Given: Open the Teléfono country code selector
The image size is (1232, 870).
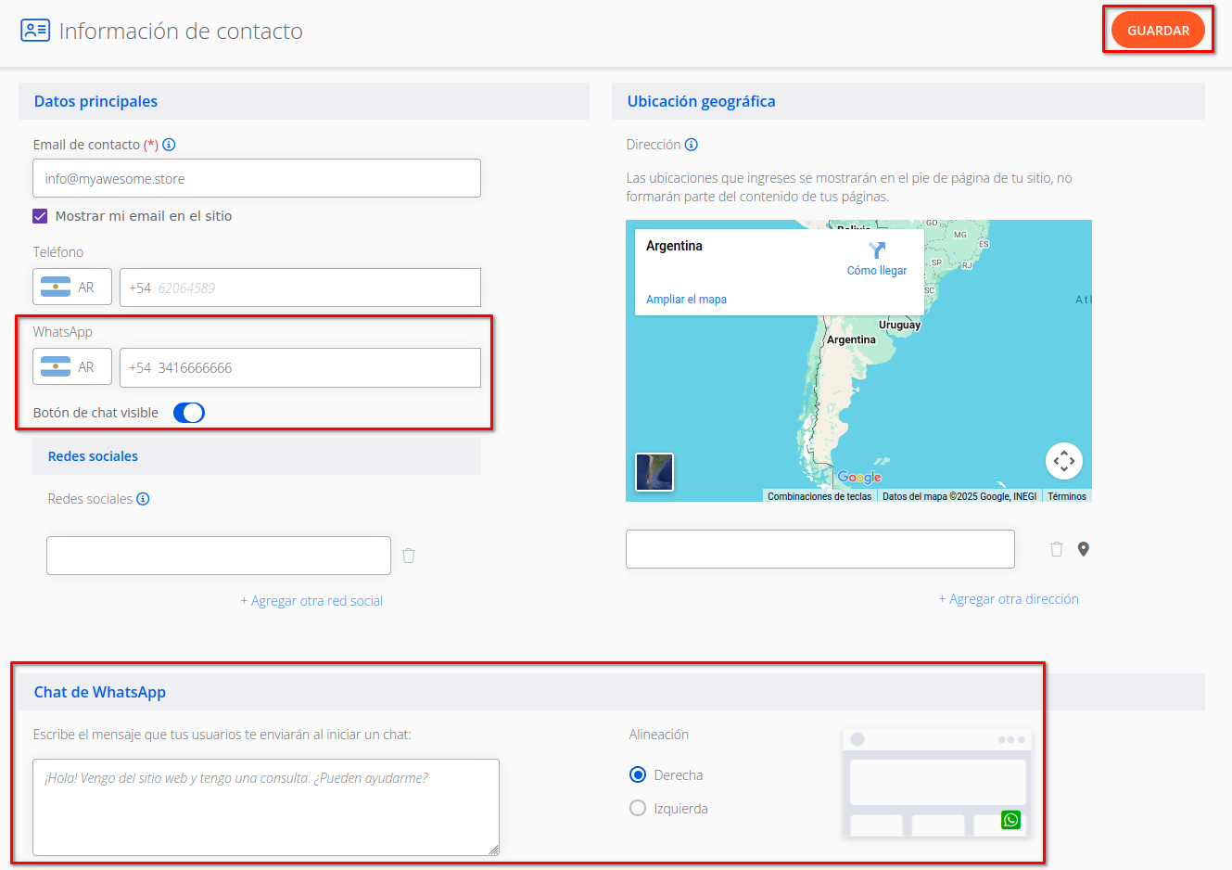Looking at the screenshot, I should click(71, 288).
